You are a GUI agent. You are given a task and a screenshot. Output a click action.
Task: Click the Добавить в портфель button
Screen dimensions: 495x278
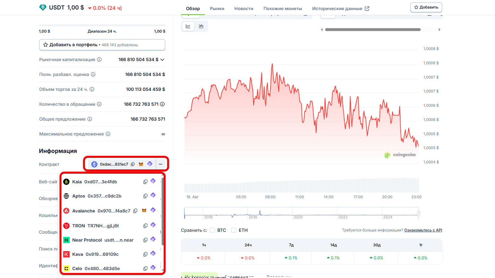coord(102,45)
